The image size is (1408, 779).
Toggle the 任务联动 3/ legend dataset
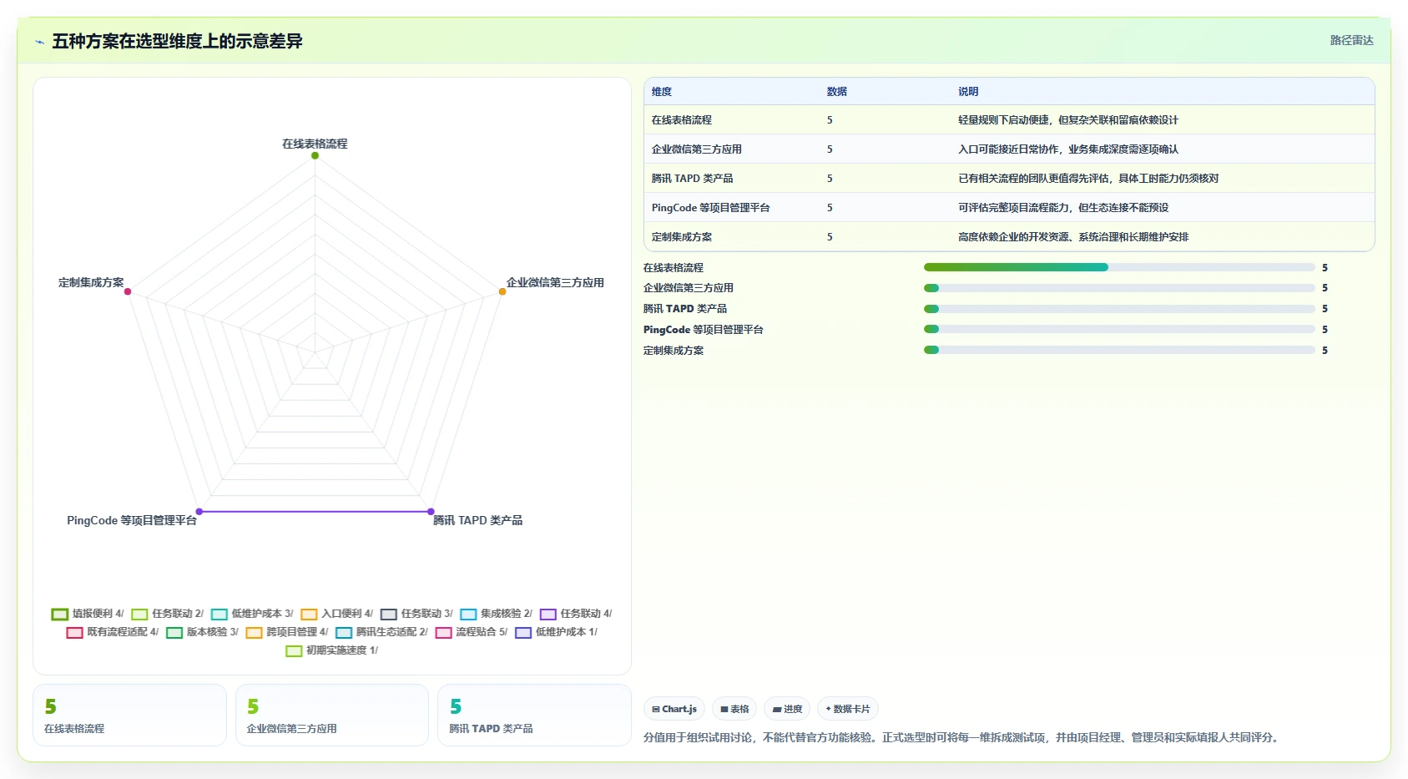416,614
